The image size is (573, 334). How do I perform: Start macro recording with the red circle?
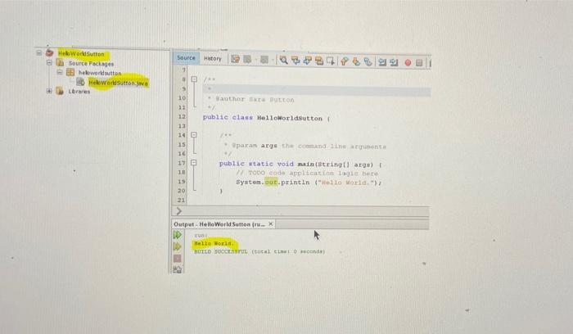(x=408, y=62)
